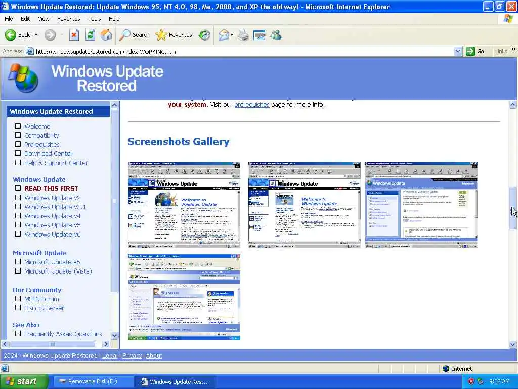Open the About footer link
Viewport: 518px width, 389px height.
pyautogui.click(x=154, y=356)
